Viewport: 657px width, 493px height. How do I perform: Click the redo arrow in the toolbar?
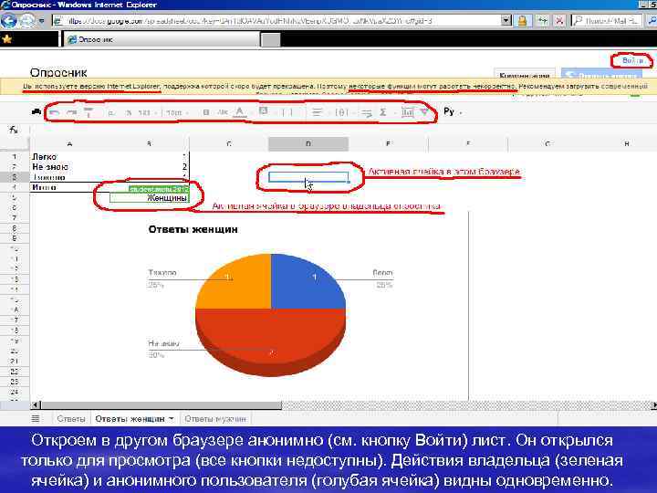(72, 112)
